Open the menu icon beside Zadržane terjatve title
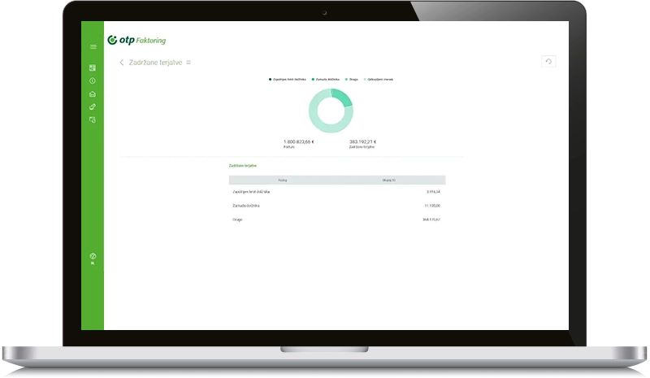Viewport: 650px width, 378px height. click(188, 63)
